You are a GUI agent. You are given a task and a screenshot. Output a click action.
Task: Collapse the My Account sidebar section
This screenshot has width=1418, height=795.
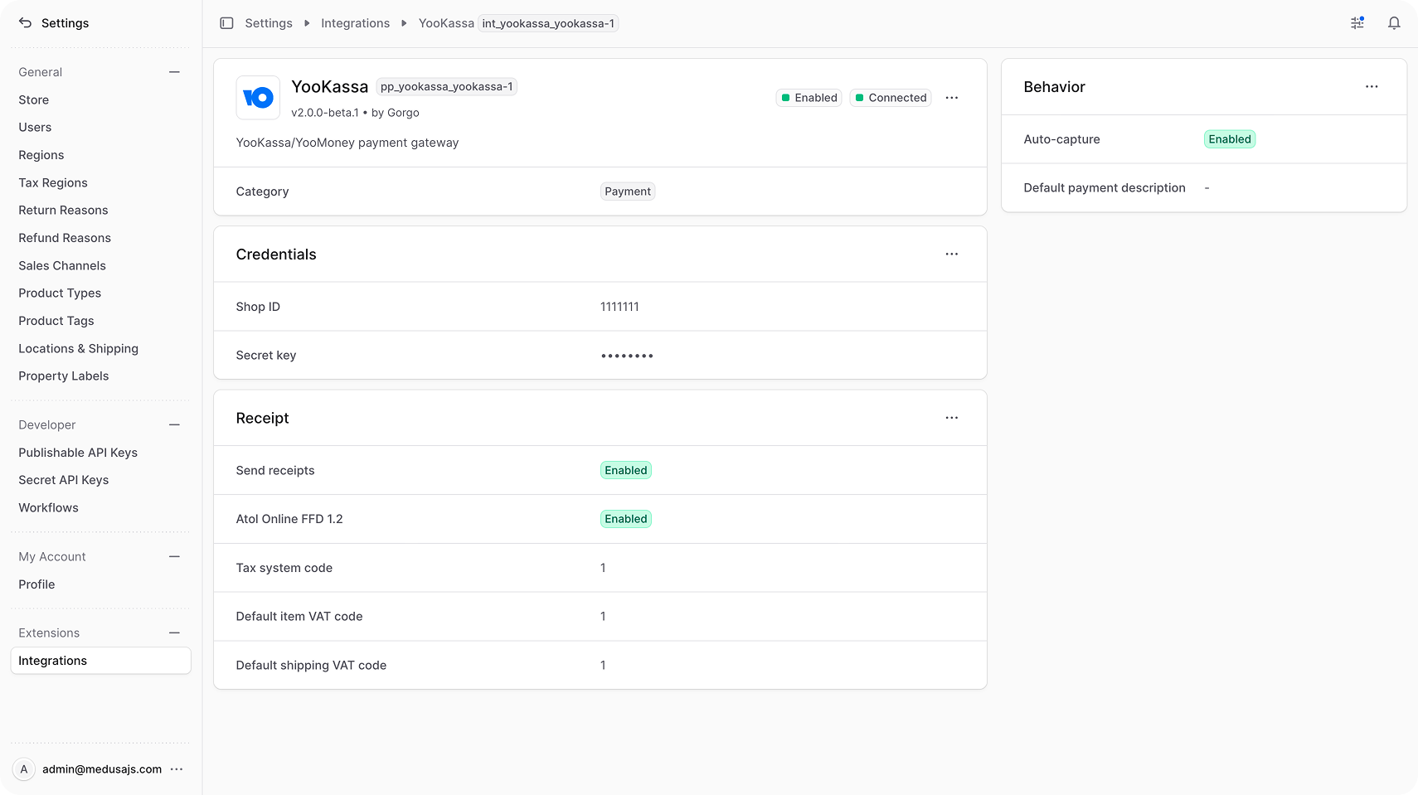[174, 557]
